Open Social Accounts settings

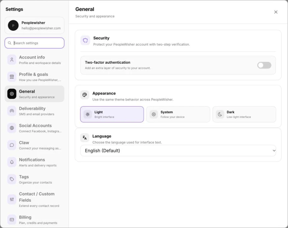coord(34,128)
